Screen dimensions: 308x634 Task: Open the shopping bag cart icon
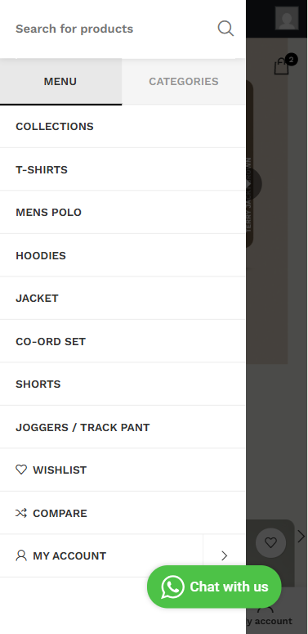(282, 66)
